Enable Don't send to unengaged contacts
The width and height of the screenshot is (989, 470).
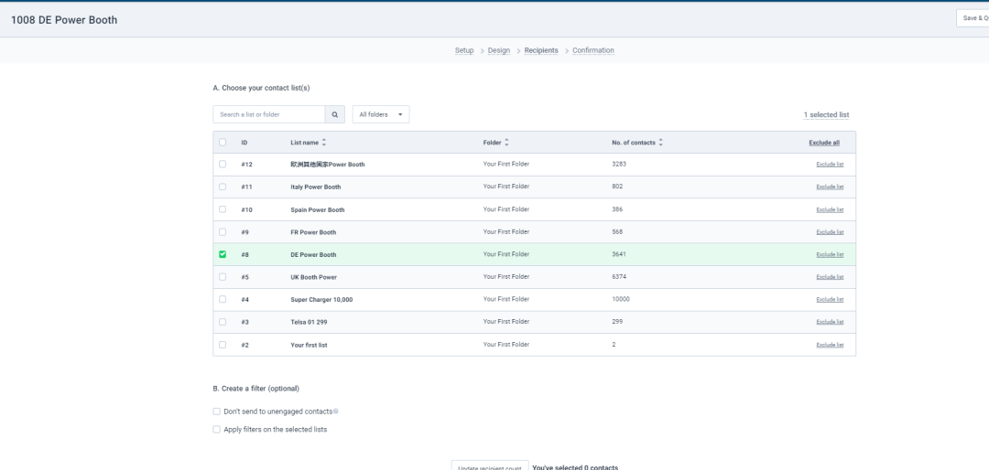click(x=216, y=411)
